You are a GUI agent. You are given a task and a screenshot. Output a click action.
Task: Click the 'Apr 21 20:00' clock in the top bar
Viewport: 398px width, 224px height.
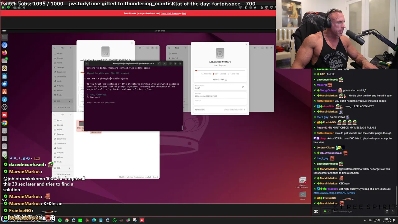(160, 31)
